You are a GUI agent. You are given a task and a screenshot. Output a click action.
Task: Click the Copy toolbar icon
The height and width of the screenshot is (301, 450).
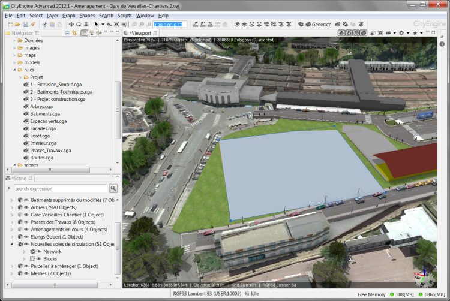[x=52, y=25]
